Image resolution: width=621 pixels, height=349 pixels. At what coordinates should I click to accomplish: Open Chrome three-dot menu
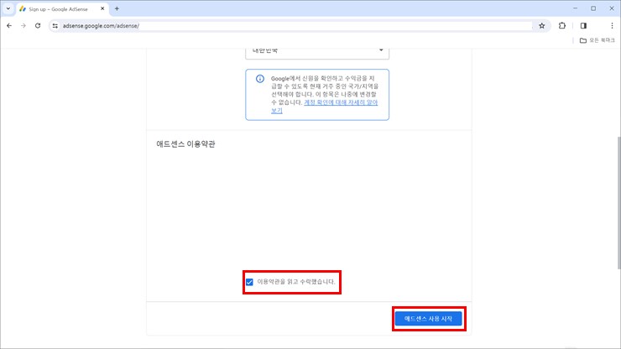pyautogui.click(x=612, y=26)
